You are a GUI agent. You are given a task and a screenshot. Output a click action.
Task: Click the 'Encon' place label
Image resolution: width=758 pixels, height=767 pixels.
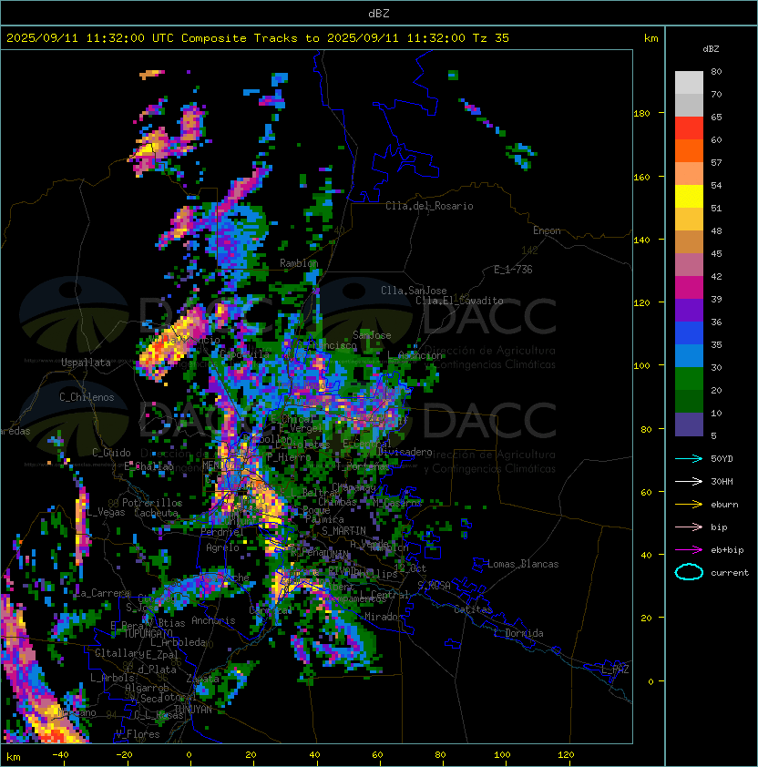[547, 230]
